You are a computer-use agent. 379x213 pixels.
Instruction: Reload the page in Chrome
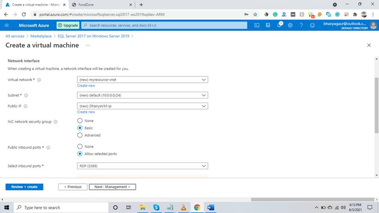click(24, 14)
